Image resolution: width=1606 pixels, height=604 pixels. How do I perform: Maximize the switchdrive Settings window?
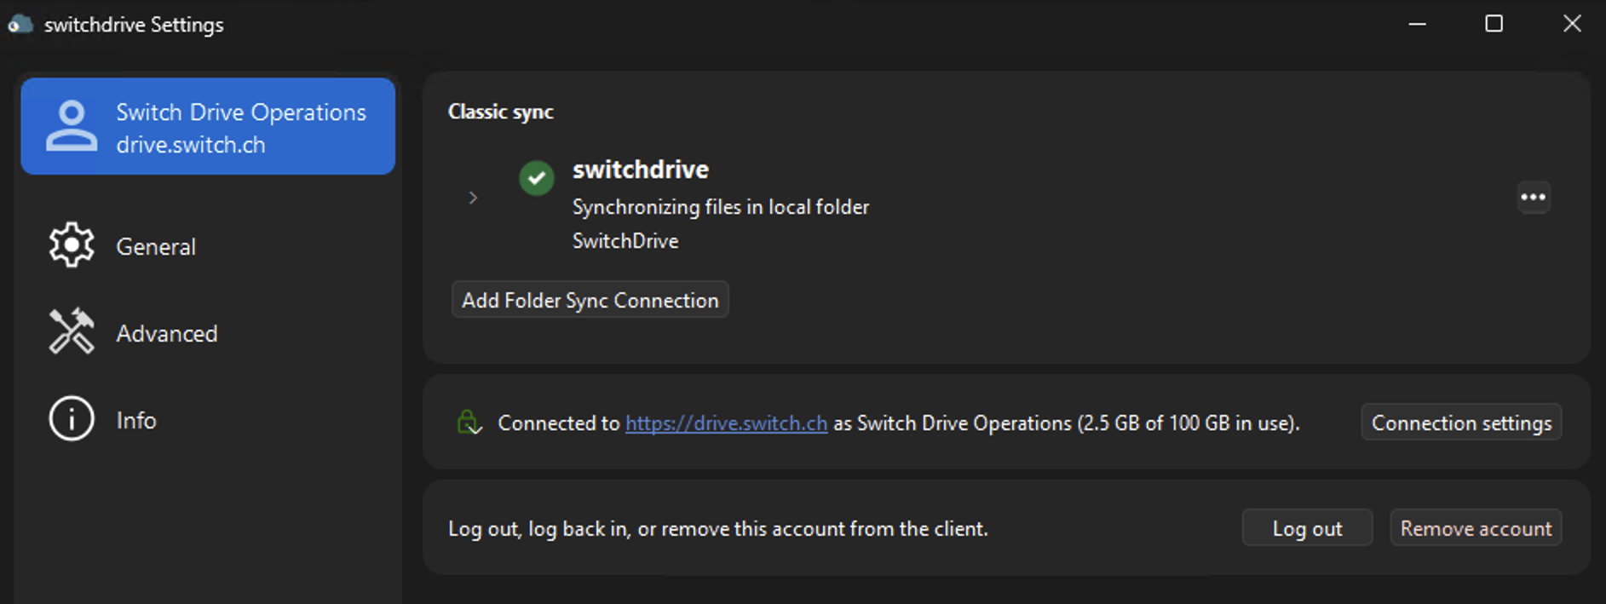(1494, 24)
